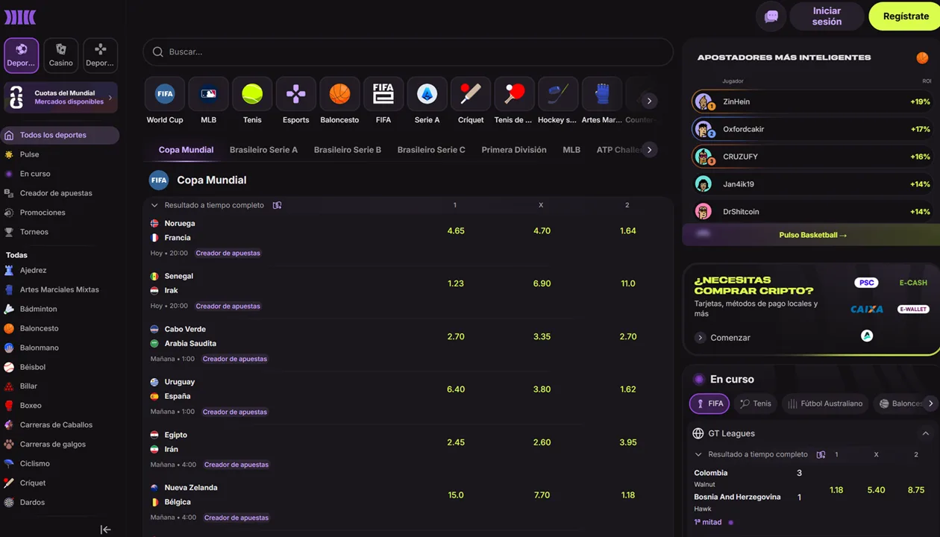This screenshot has height=537, width=940.
Task: Open ZinHein player row
Action: (813, 101)
